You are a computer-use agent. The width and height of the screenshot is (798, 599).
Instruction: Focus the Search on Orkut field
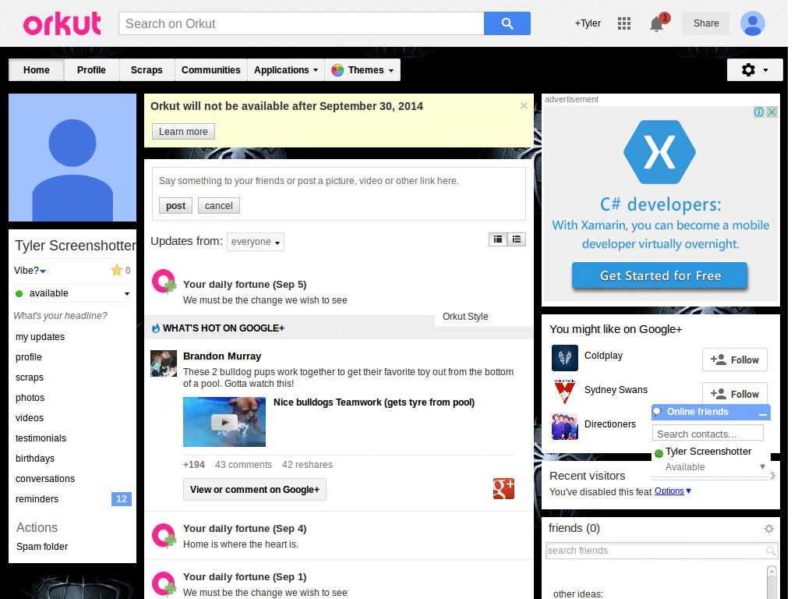pos(302,23)
